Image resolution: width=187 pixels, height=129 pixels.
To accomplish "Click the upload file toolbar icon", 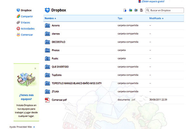I will (125, 10).
